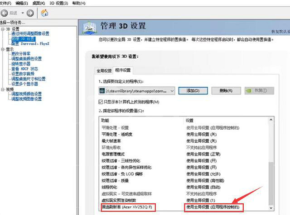Open 负 LOD 偏移 value 使用全局设置 (允许)
This screenshot has width=290, height=215.
(203, 174)
